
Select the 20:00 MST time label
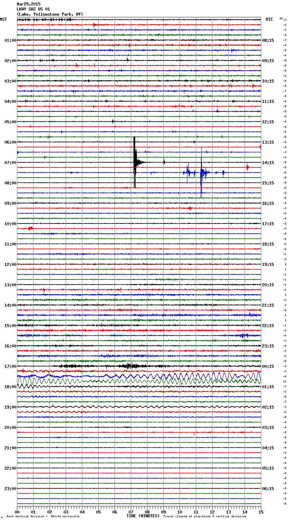coord(11,428)
